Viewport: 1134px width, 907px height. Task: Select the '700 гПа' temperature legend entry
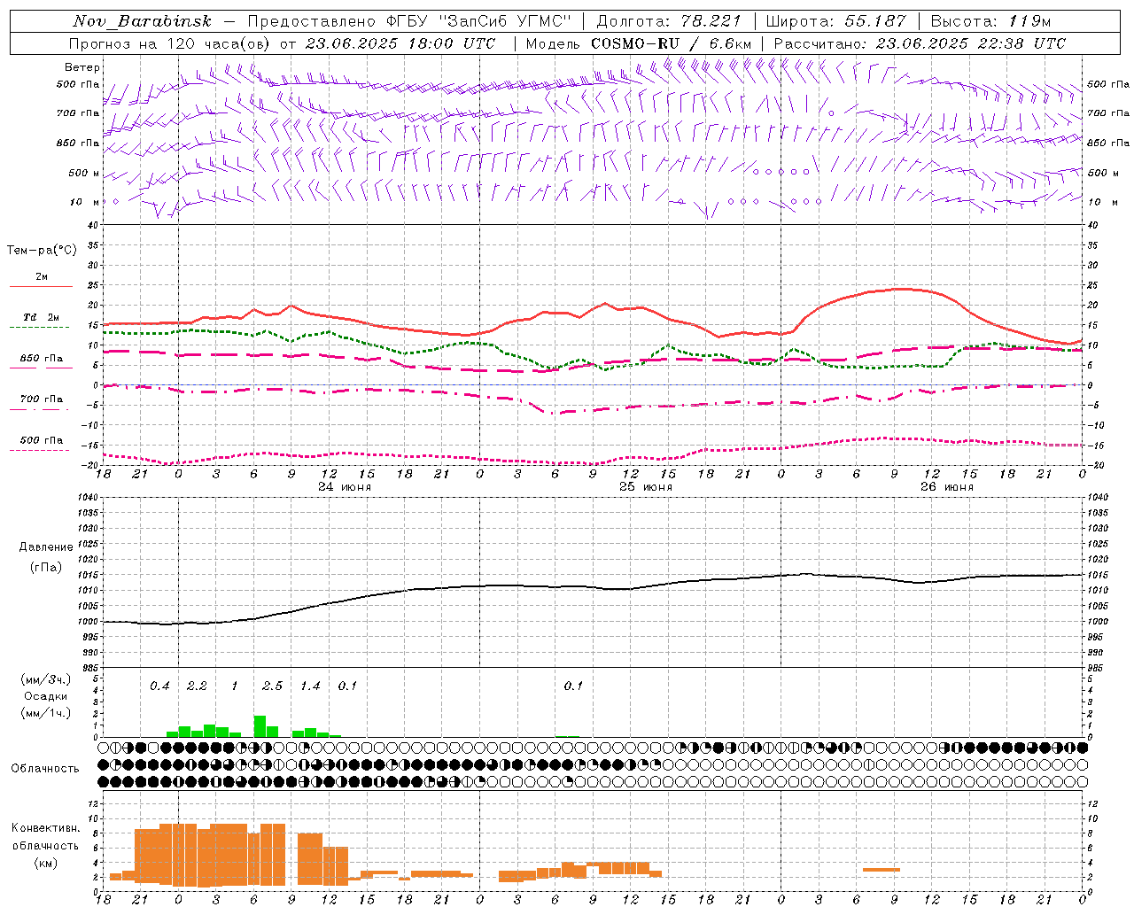42,399
